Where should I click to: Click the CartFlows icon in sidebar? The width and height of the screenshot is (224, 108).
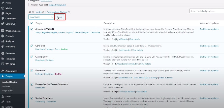click(x=3, y=24)
